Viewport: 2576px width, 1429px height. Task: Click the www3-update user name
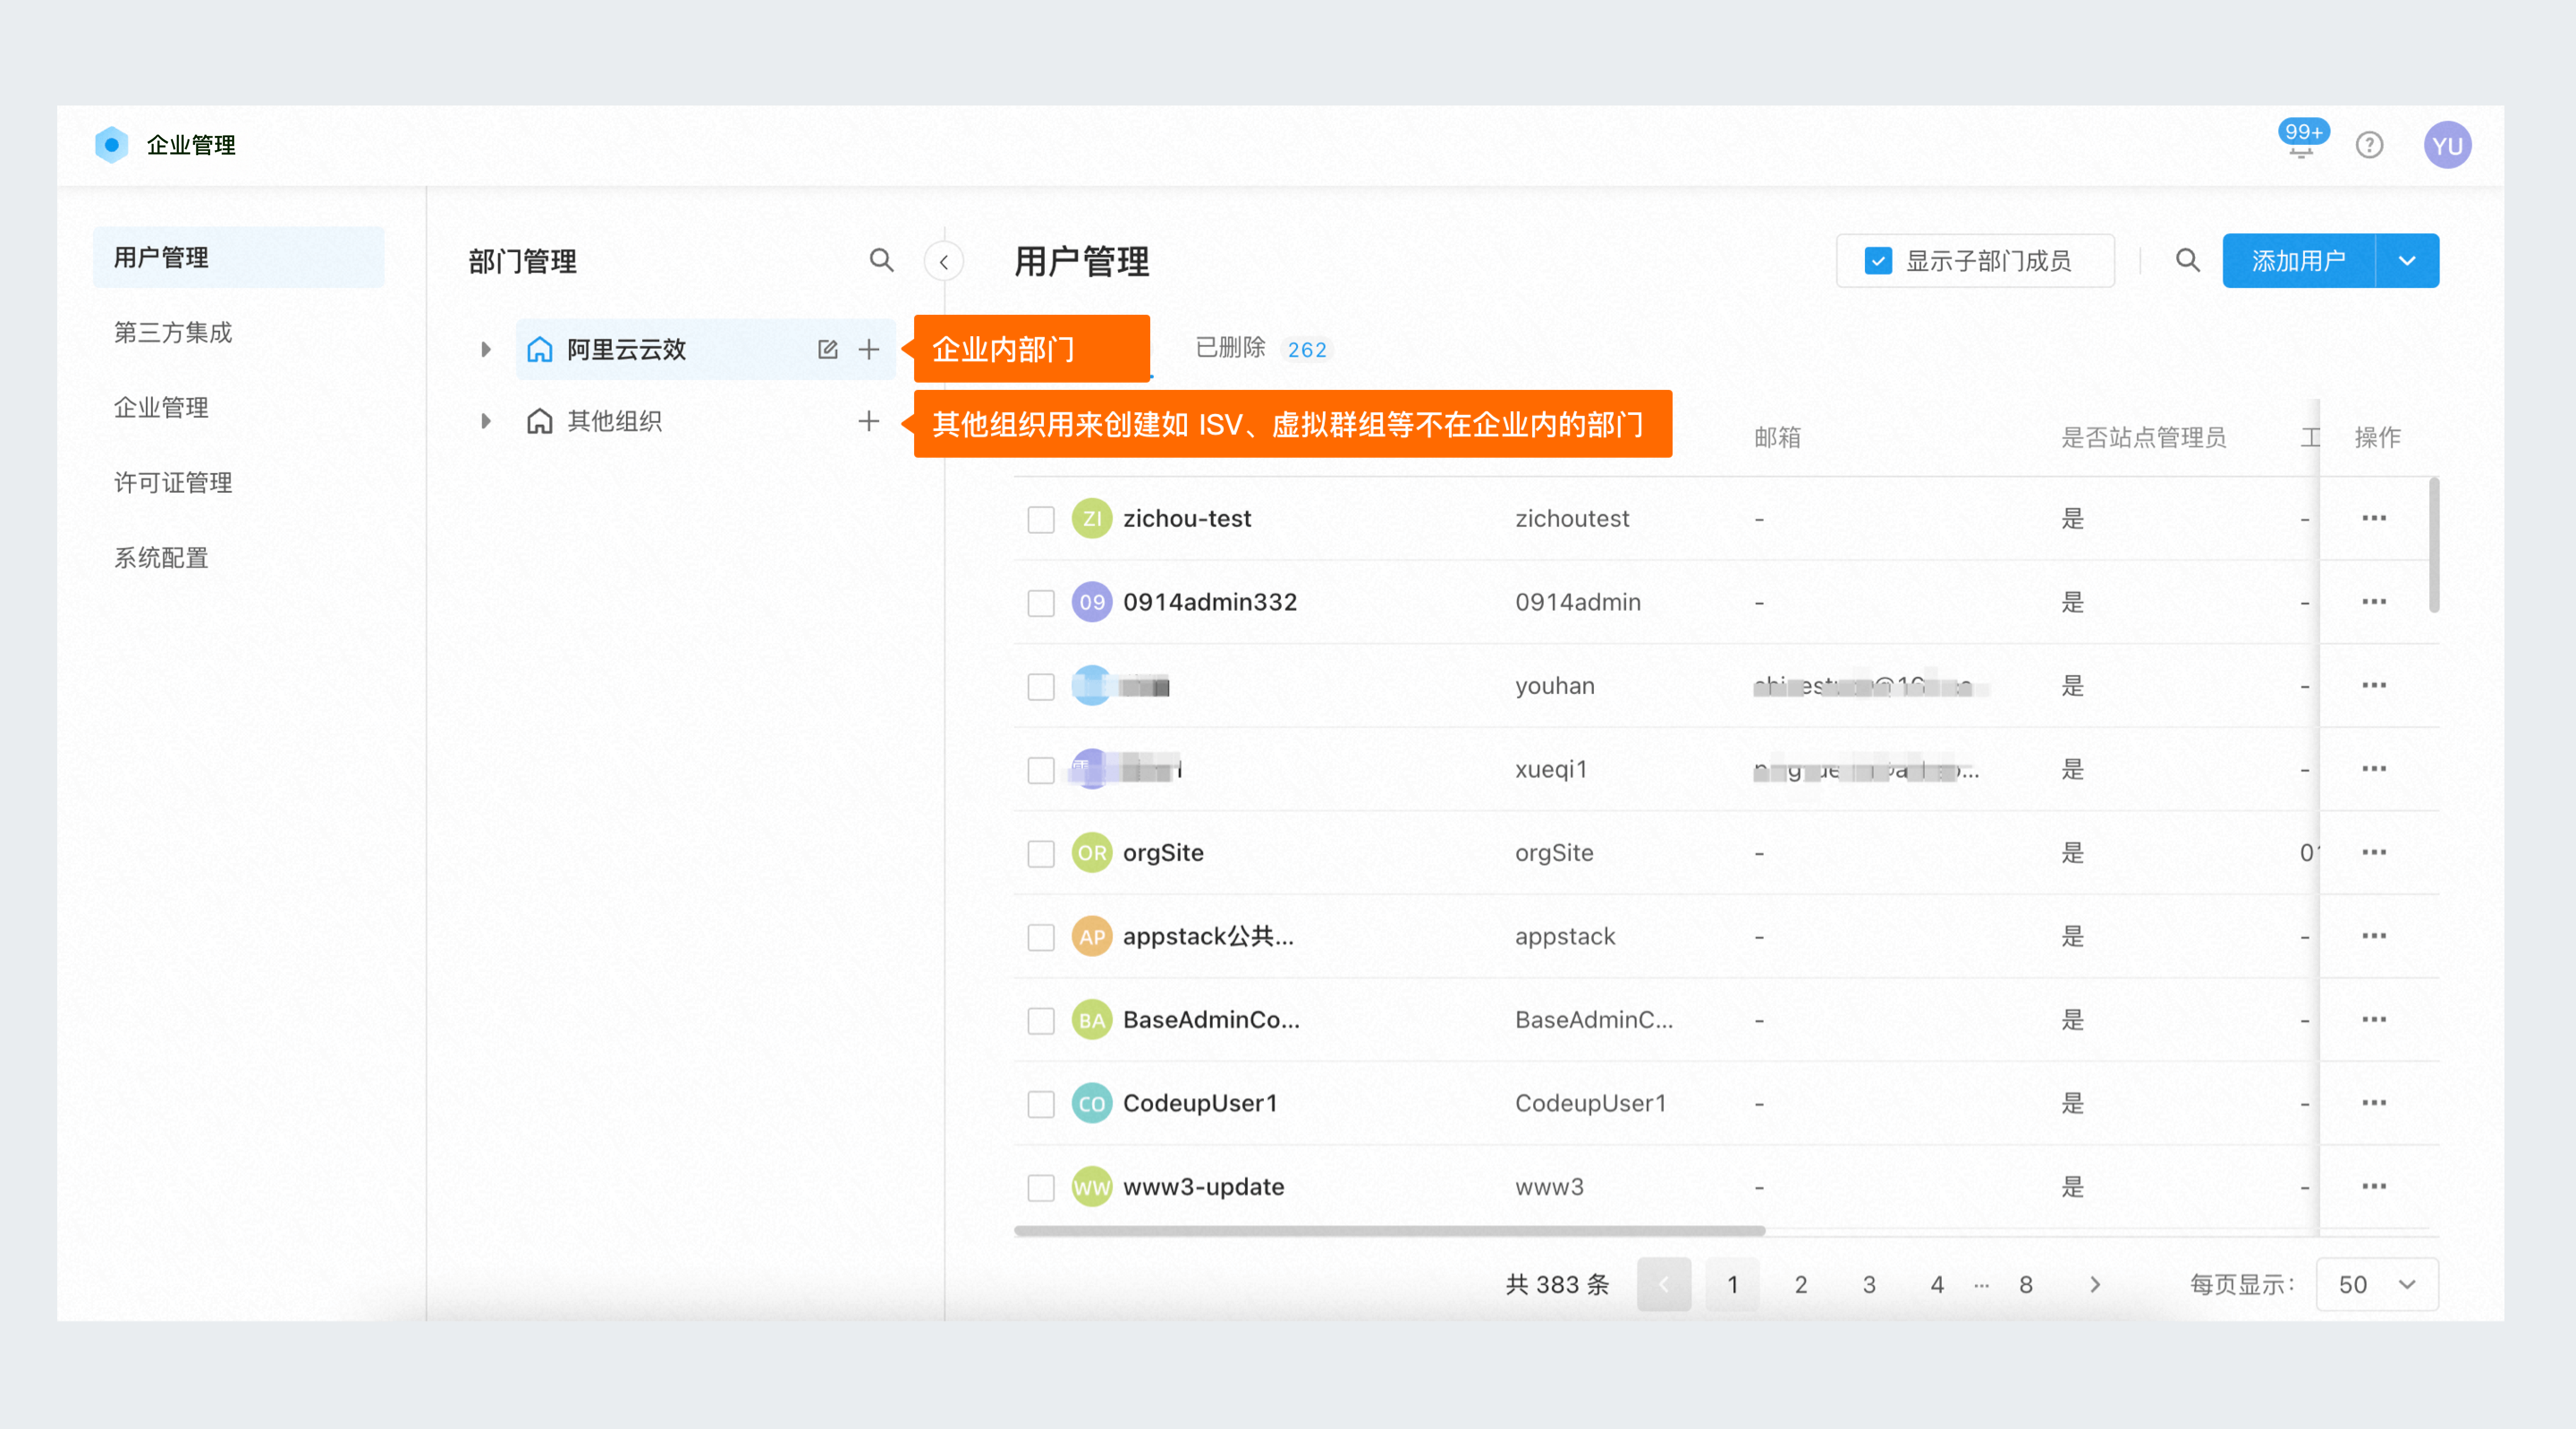[x=1203, y=1186]
